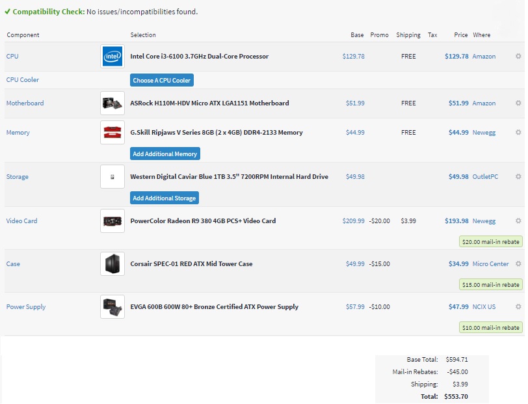Screen dimensions: 528x404
Task: Click the green compatibility check mark
Action: [x=7, y=12]
